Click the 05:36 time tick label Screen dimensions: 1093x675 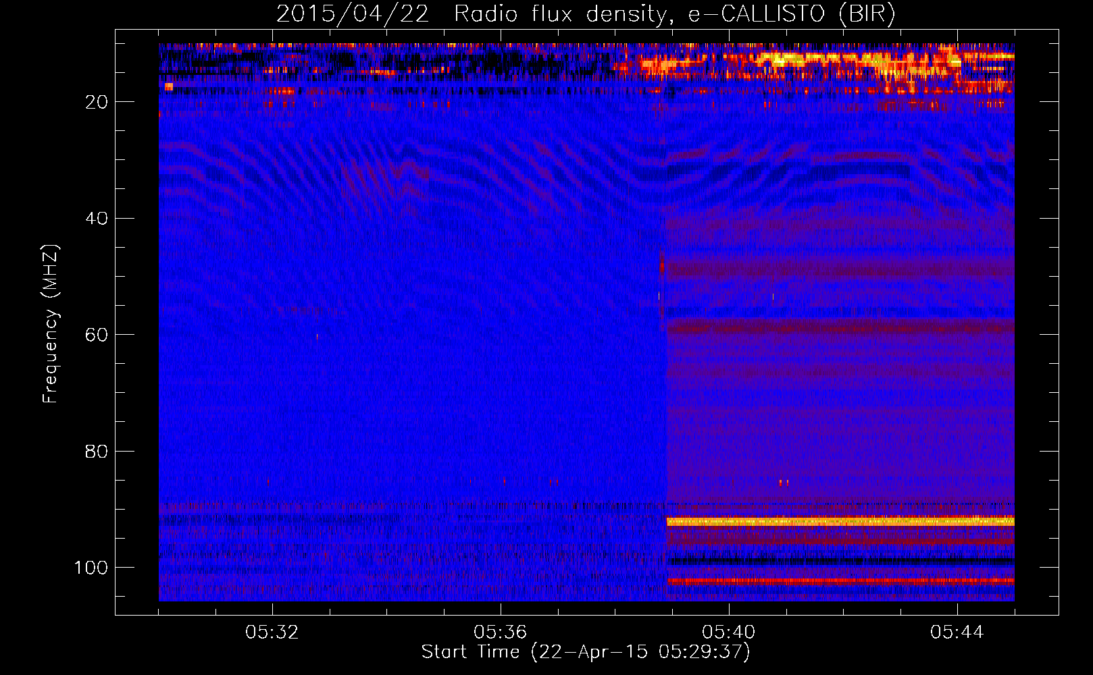tap(501, 632)
